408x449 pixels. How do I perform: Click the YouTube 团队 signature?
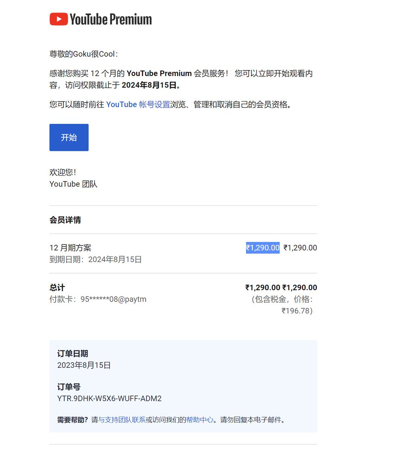coord(73,184)
